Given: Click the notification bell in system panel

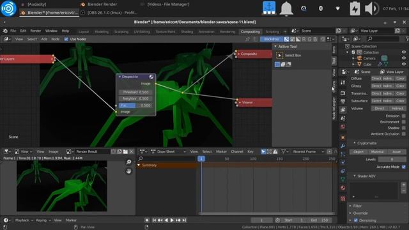Looking at the screenshot, I should tap(286, 8).
